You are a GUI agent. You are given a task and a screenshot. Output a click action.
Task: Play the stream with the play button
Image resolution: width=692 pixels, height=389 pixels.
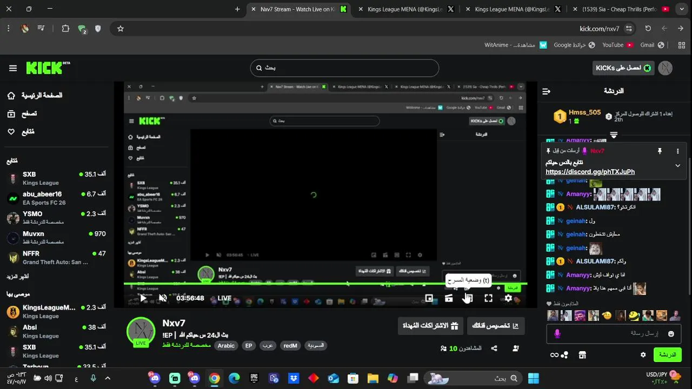[x=143, y=298]
